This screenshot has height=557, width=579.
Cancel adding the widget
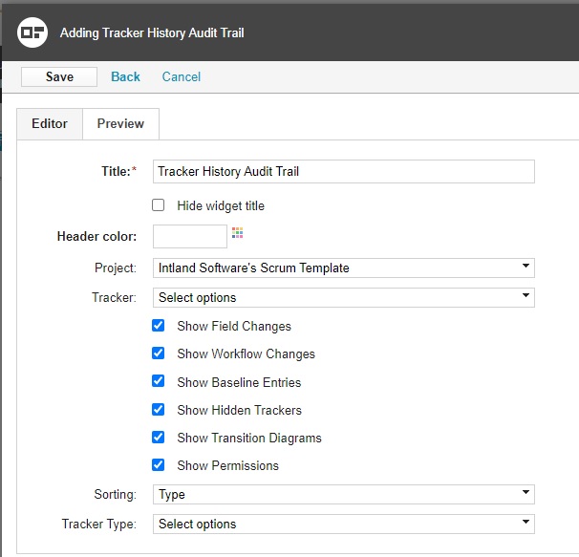click(x=182, y=76)
